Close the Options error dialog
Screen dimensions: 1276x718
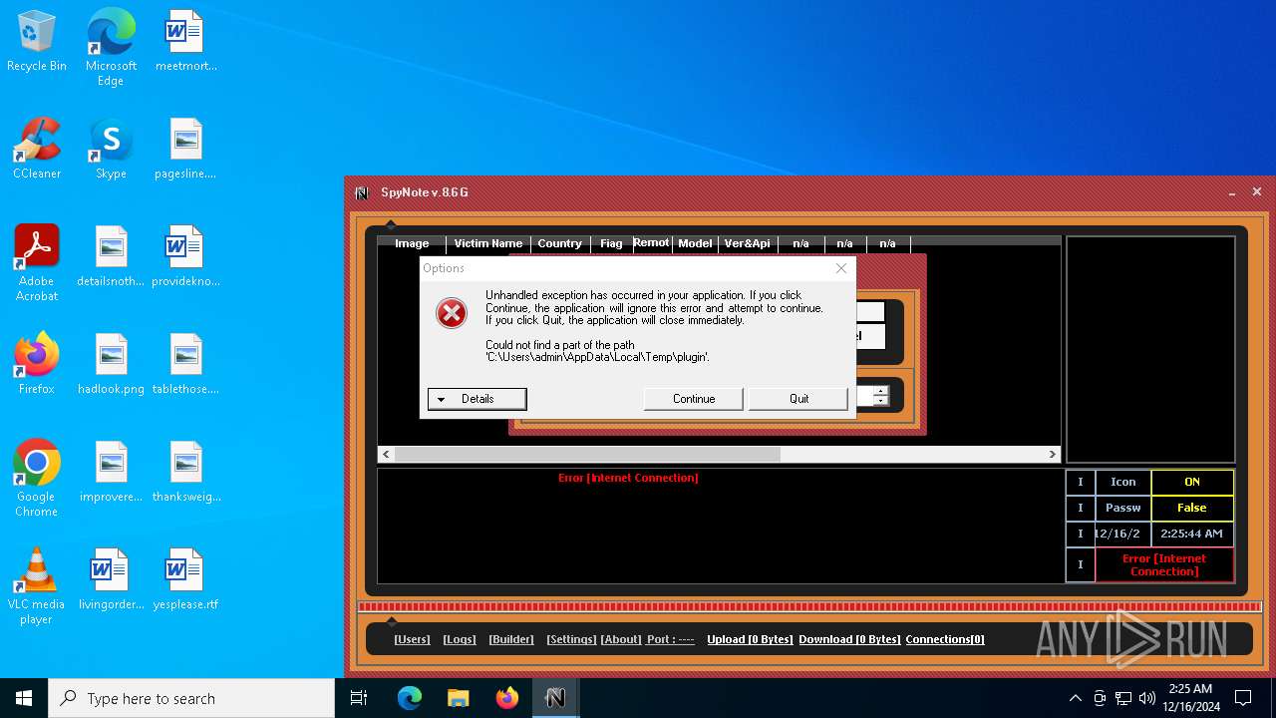(x=841, y=268)
